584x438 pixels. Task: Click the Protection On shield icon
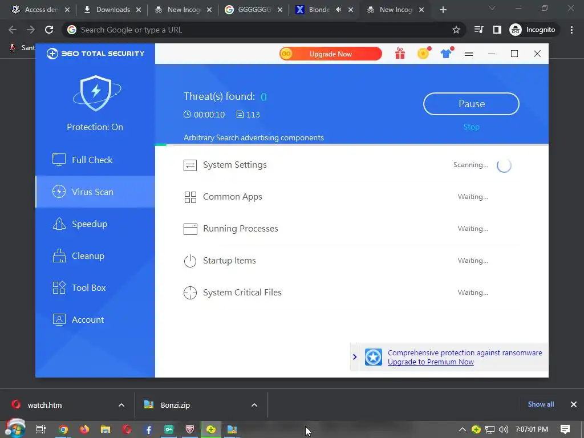click(96, 93)
